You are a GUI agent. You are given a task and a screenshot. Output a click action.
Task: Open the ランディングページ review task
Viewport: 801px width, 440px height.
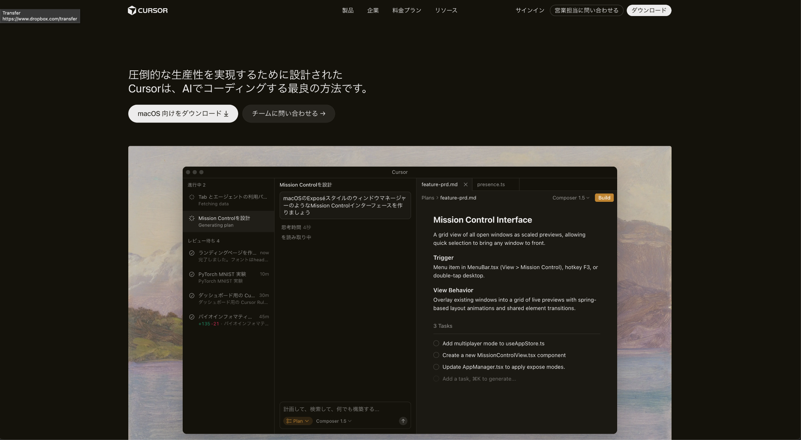click(x=228, y=256)
